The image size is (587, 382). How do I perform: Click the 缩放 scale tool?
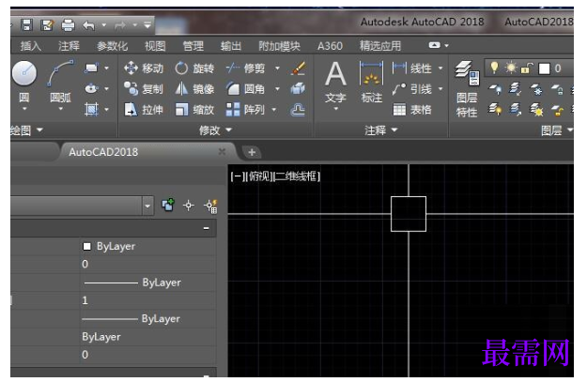[194, 110]
